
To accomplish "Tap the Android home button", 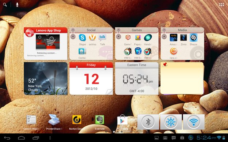I will pyautogui.click(x=22, y=138).
